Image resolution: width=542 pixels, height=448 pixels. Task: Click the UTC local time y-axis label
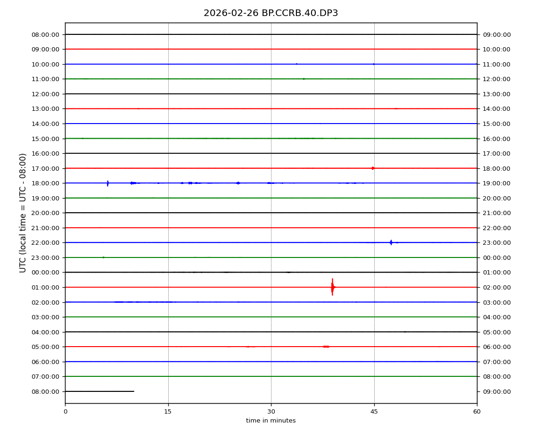click(x=23, y=213)
